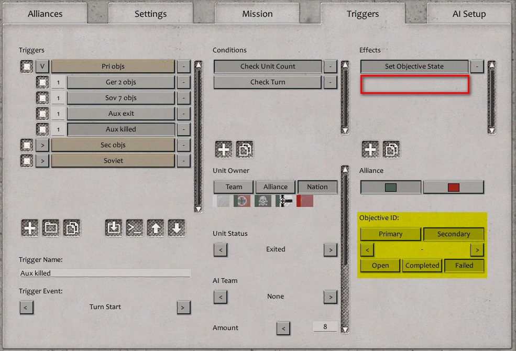This screenshot has height=351, width=516.
Task: Add a new trigger with the plus icon
Action: coord(29,228)
